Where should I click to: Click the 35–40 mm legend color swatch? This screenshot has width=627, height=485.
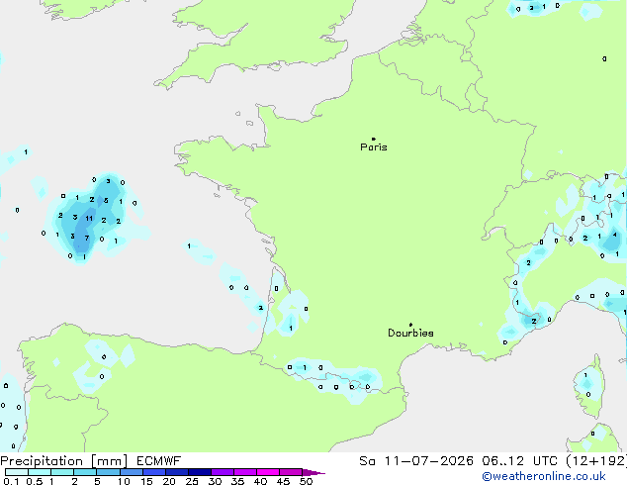pyautogui.click(x=244, y=472)
